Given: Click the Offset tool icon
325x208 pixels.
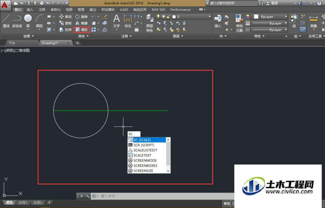Looking at the screenshot, I should (105, 30).
